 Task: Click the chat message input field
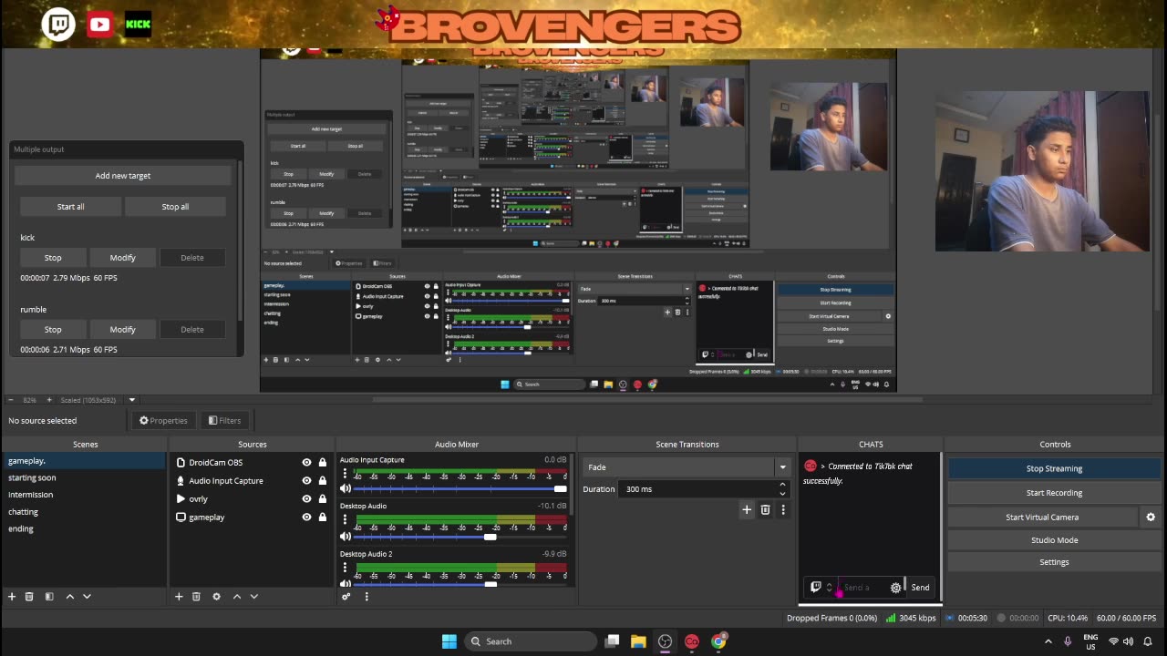[x=862, y=588]
